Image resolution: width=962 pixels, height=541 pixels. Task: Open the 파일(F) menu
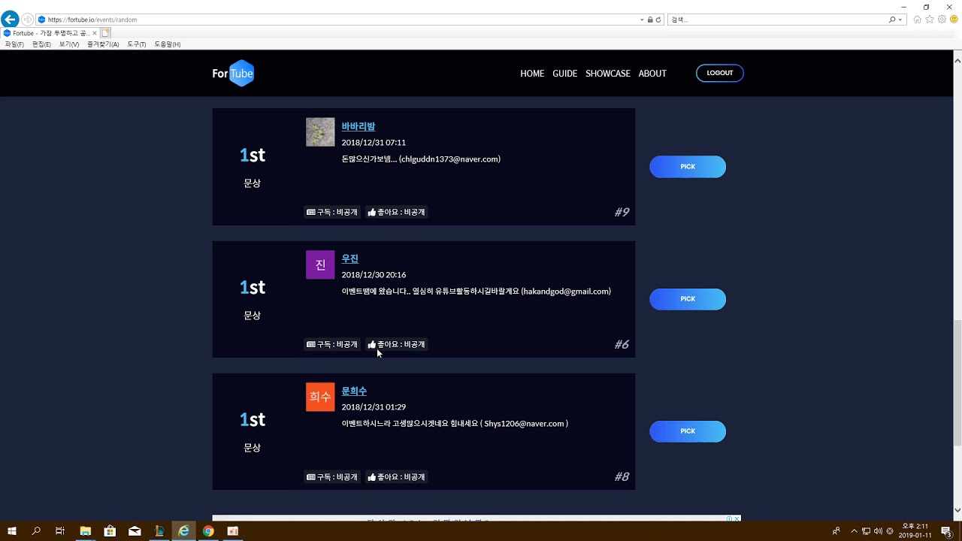[14, 44]
